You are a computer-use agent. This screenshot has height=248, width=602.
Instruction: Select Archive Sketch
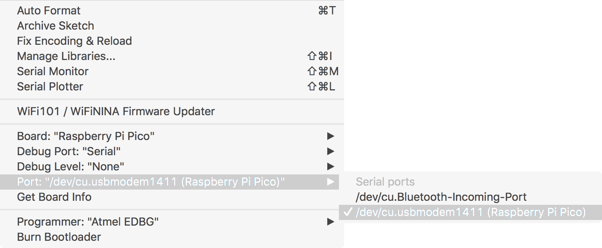click(x=55, y=26)
